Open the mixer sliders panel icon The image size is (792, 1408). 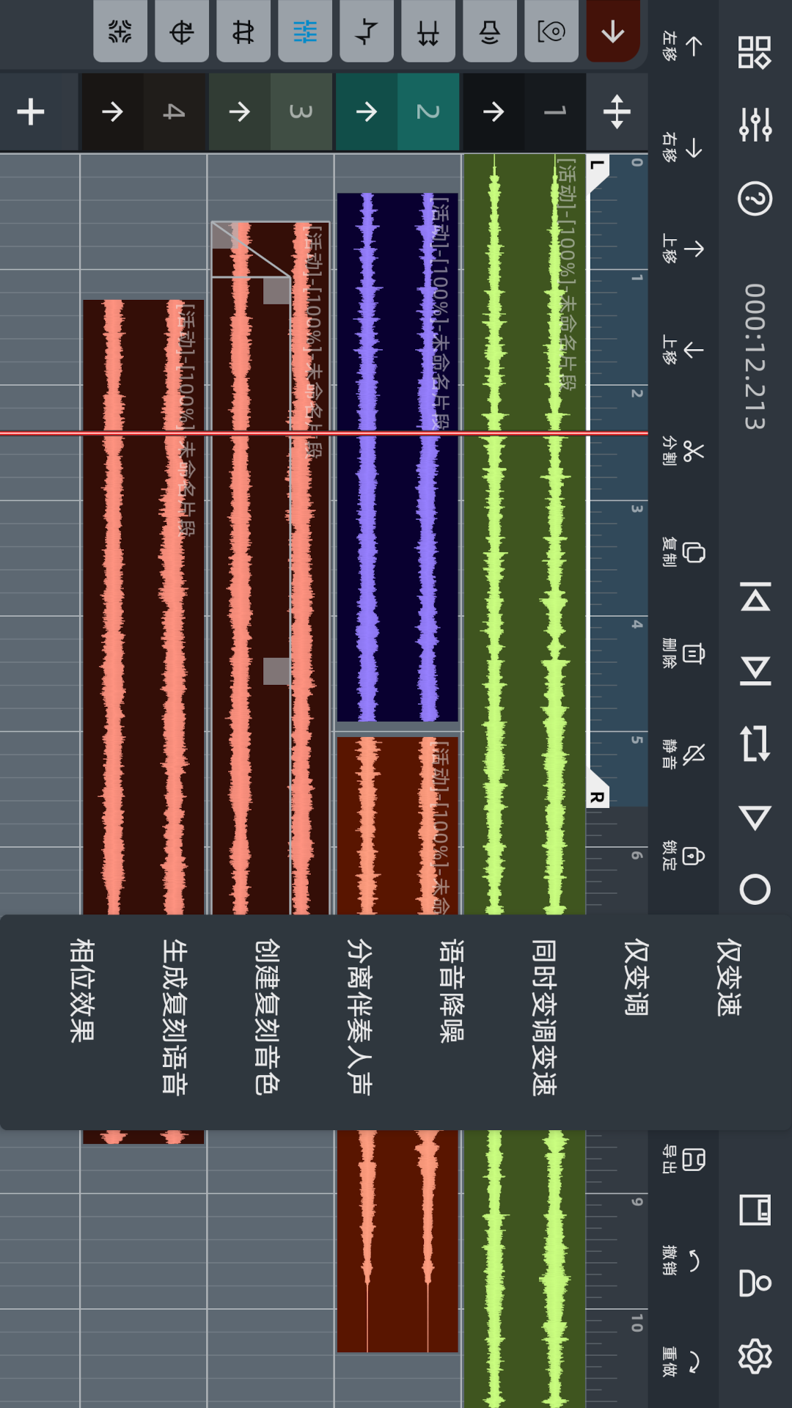click(x=755, y=125)
